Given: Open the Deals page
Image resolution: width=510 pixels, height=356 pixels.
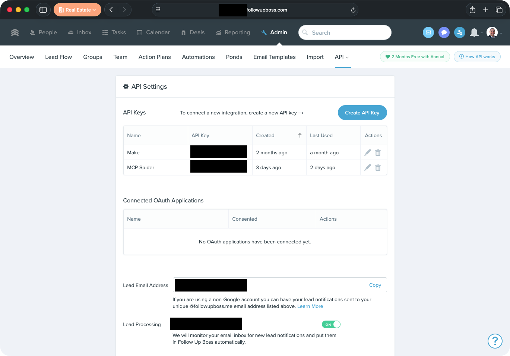Looking at the screenshot, I should click(x=193, y=32).
